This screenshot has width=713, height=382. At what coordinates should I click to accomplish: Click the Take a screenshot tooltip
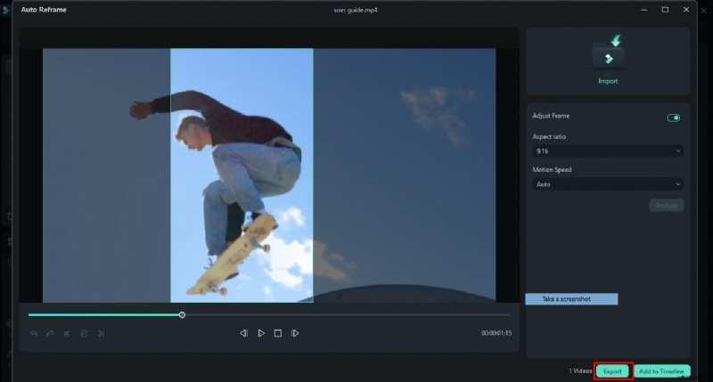point(571,299)
